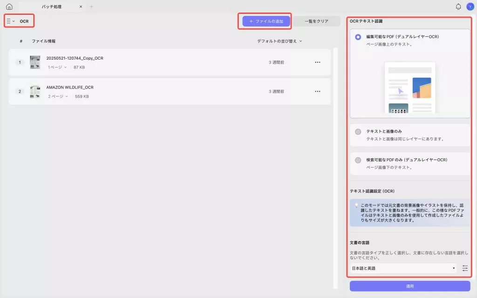
Task: Click the OCR tool title label
Action: tap(24, 21)
